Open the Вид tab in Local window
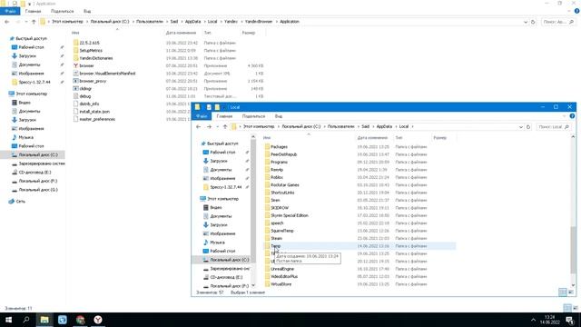 pos(279,116)
